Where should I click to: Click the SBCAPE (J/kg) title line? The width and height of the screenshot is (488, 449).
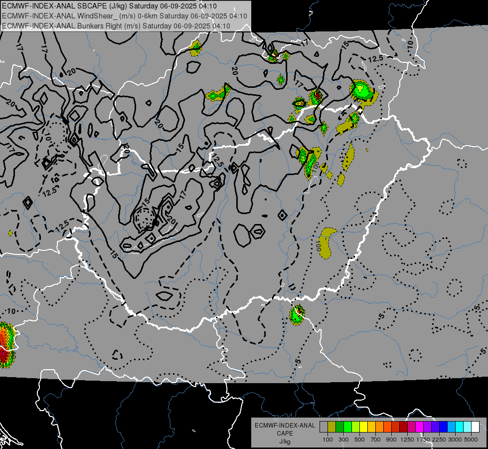(110, 6)
